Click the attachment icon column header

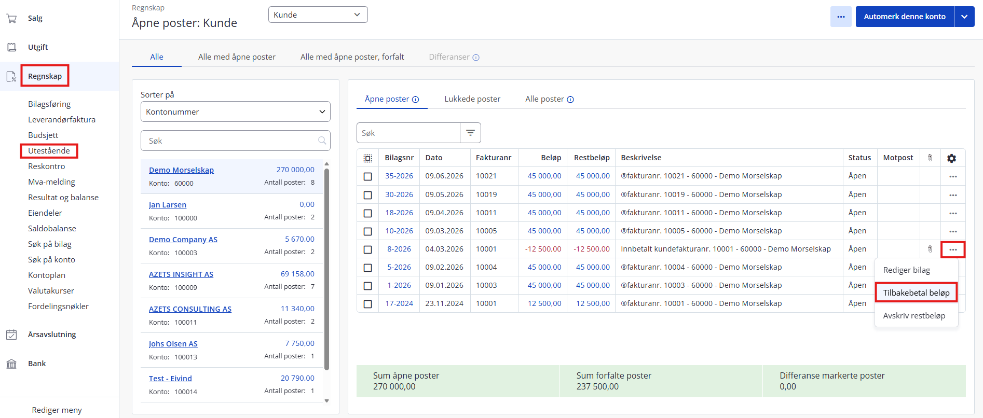tap(930, 158)
